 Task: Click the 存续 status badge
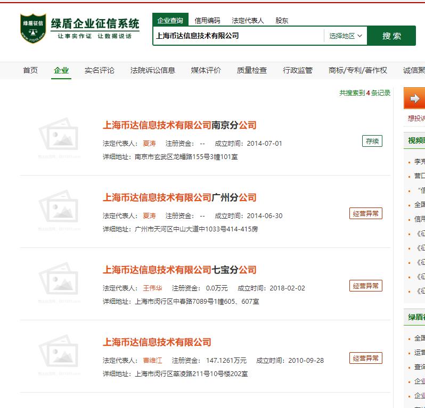[372, 141]
